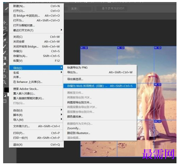Select the History Brush tool
181x165 pixels.
tap(5, 52)
